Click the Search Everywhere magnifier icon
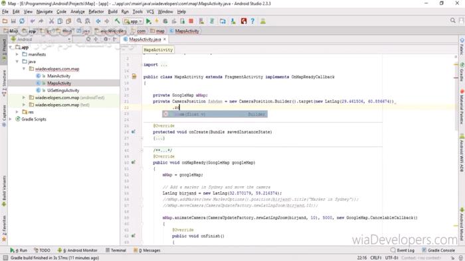Image resolution: width=465 pixels, height=261 pixels. [x=452, y=21]
